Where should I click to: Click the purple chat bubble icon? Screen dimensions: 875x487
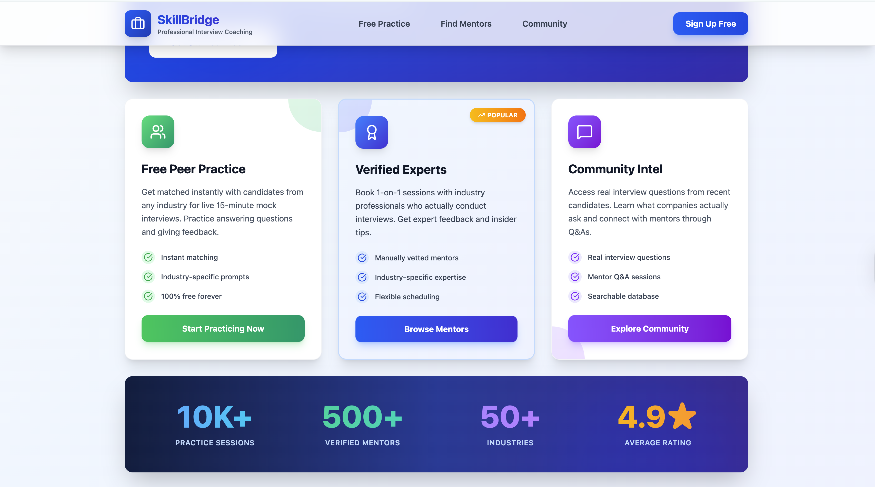click(584, 132)
